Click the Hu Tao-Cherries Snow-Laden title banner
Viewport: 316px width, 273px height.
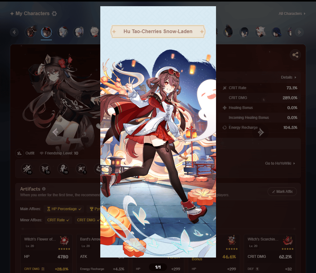158,32
